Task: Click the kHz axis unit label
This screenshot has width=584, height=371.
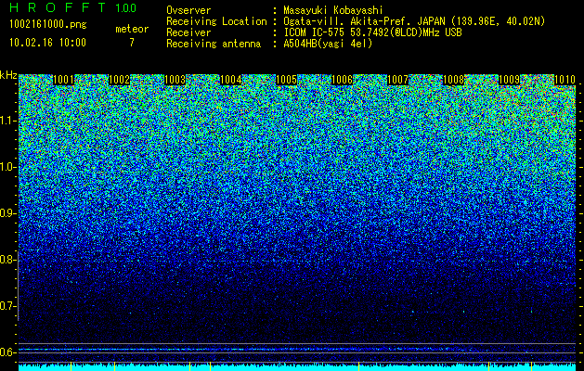Action: point(8,75)
